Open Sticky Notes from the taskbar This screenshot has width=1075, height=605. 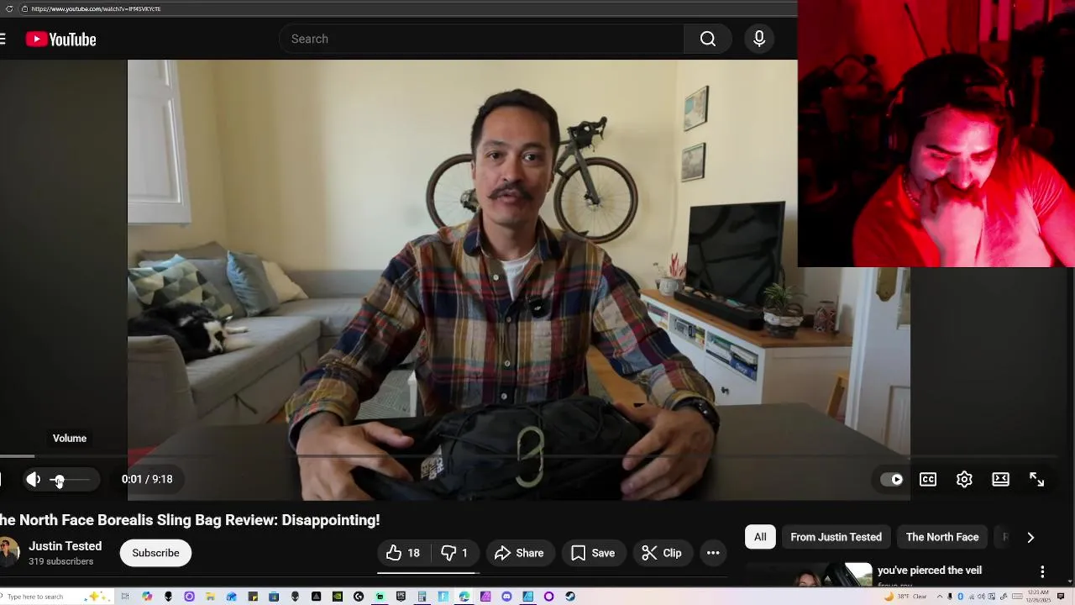point(253,597)
